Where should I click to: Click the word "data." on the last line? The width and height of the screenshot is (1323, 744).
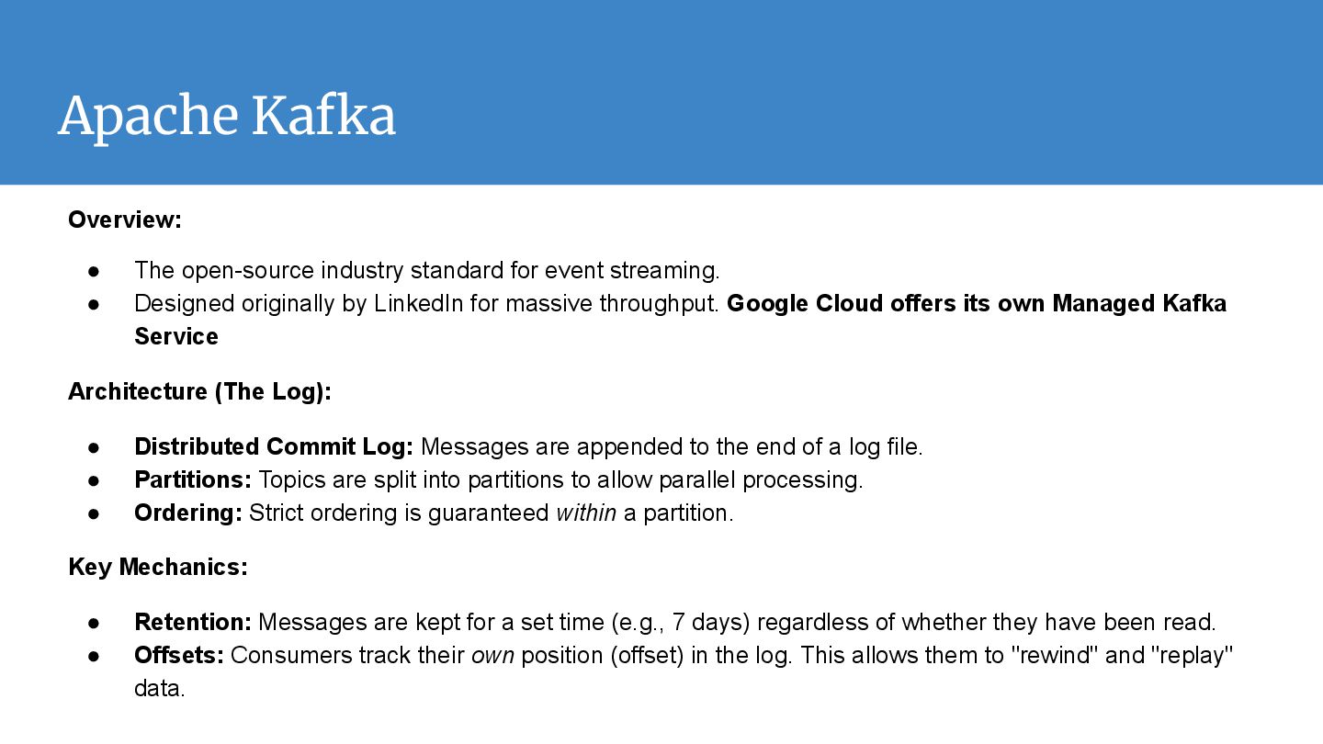point(160,688)
